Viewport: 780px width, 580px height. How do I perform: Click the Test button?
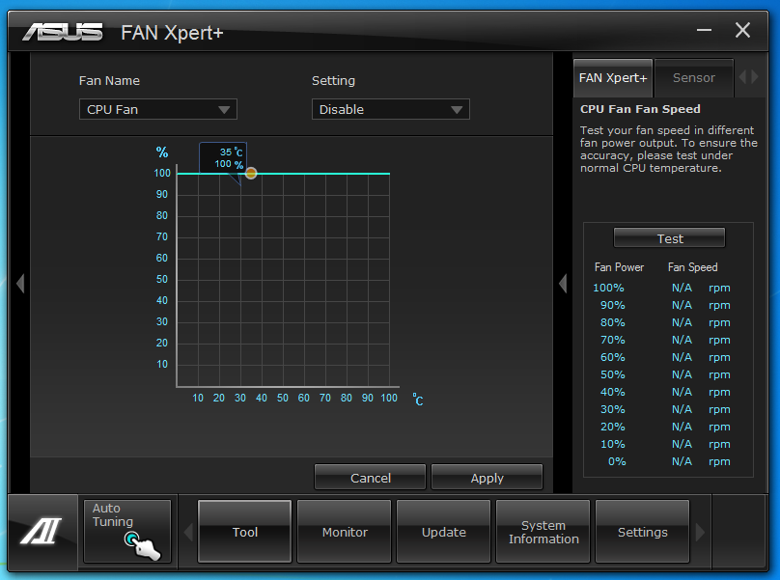(670, 238)
